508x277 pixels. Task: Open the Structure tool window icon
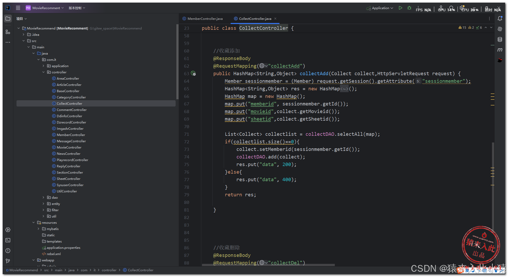point(8,32)
